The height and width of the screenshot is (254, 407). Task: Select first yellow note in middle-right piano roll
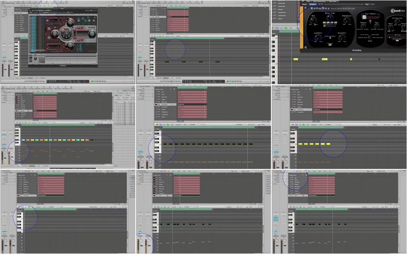[x=300, y=144]
